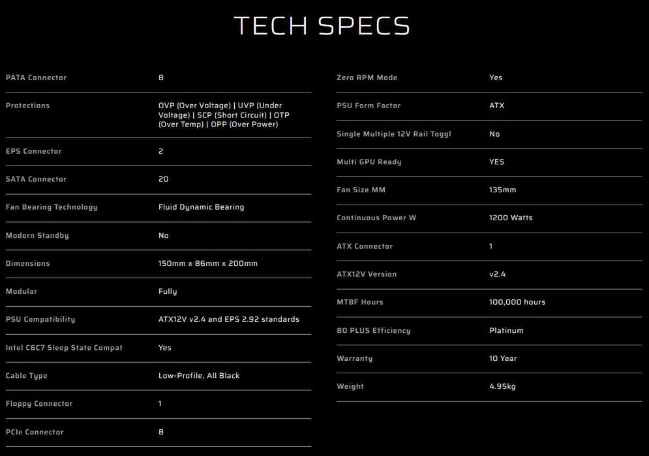The image size is (649, 456).
Task: Click the EPS Connector label
Action: pos(33,151)
